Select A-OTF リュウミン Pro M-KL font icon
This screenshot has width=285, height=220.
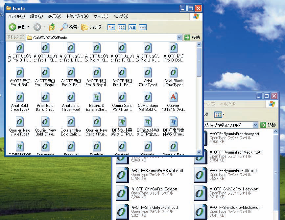point(97,48)
